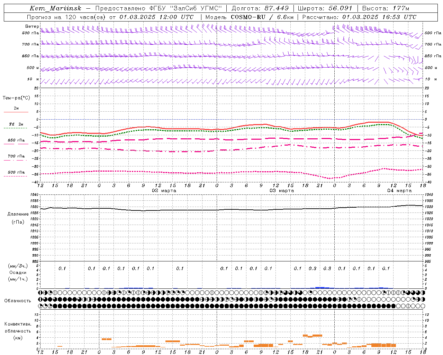Click the 04 марта date label

pos(399,191)
